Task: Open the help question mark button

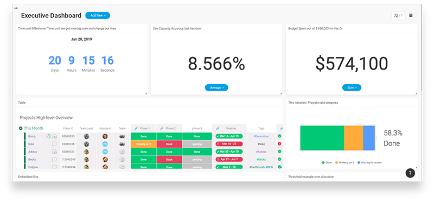Action: 410,173
